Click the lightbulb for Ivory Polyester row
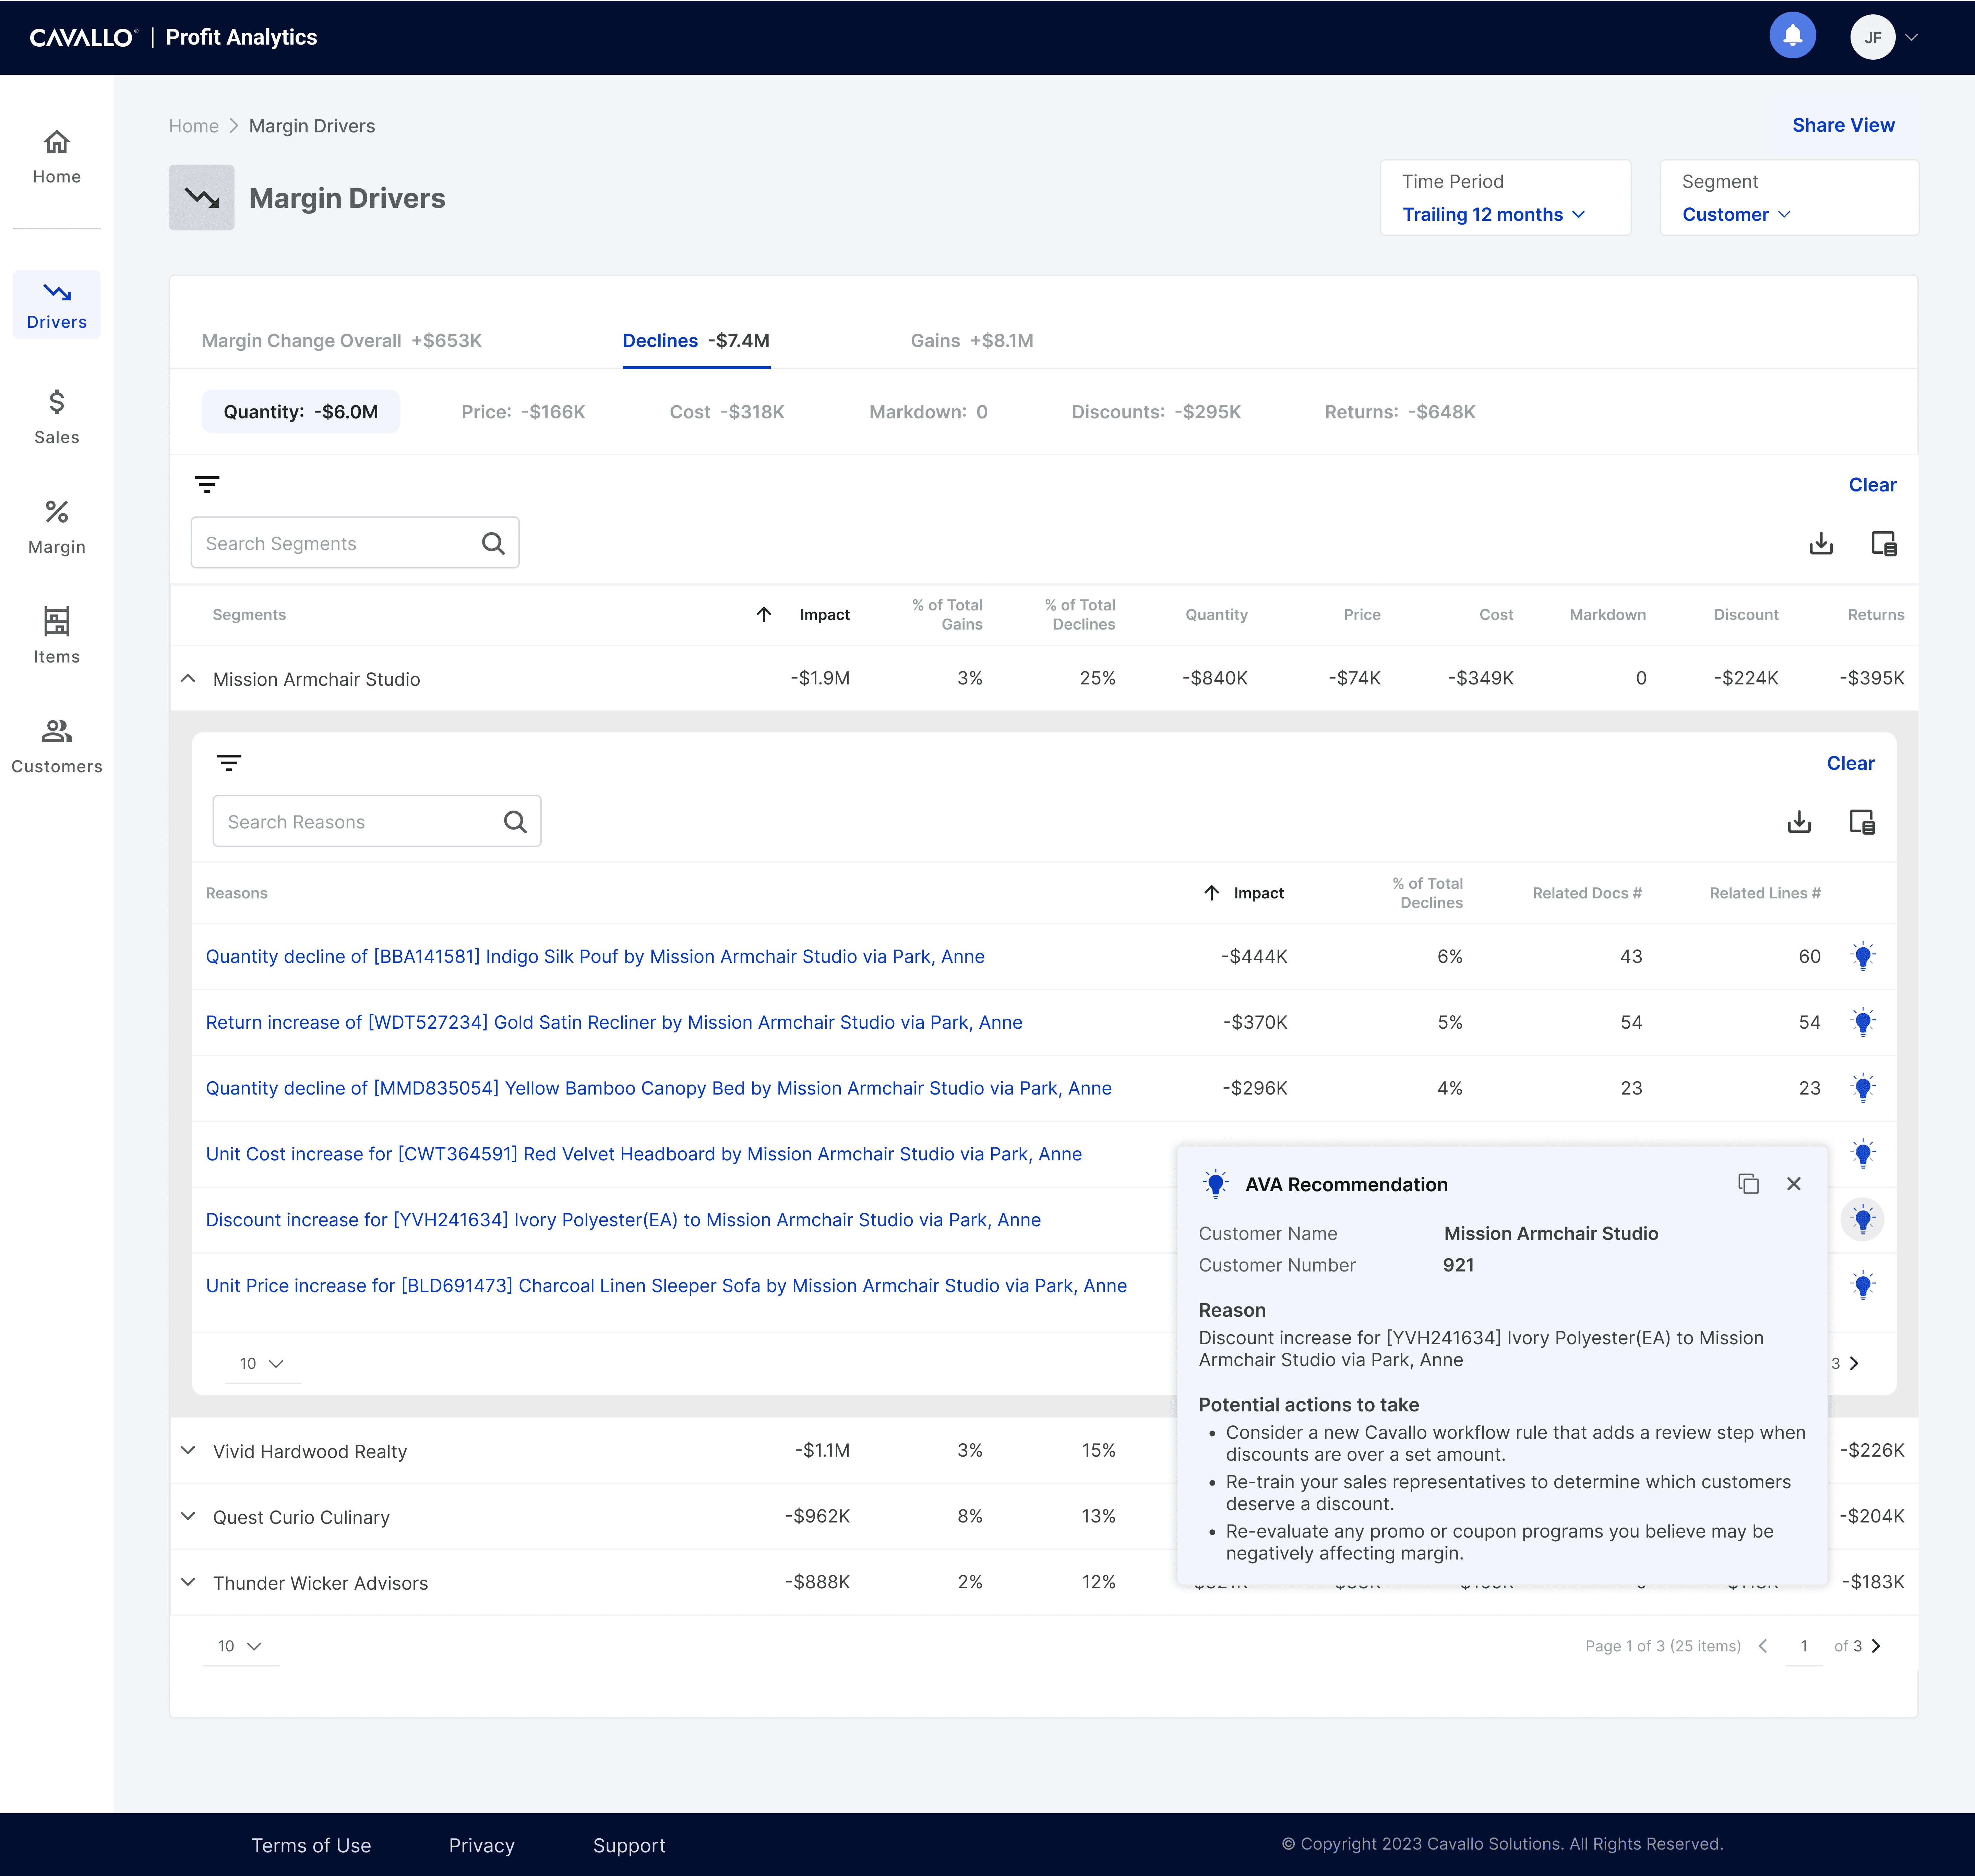The width and height of the screenshot is (1975, 1876). point(1863,1220)
